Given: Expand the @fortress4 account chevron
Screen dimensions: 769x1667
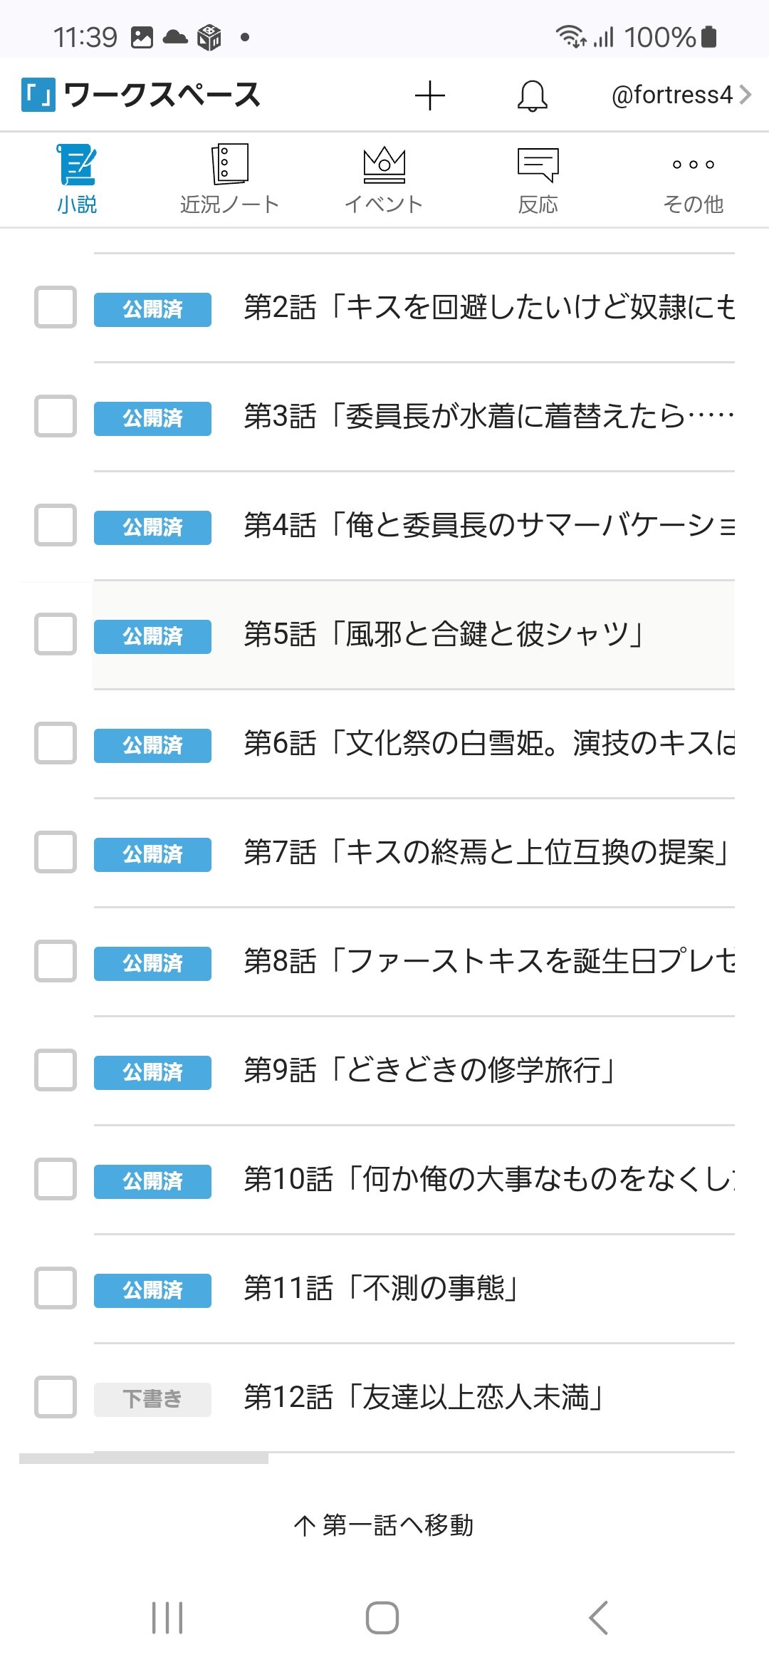Looking at the screenshot, I should pos(746,95).
